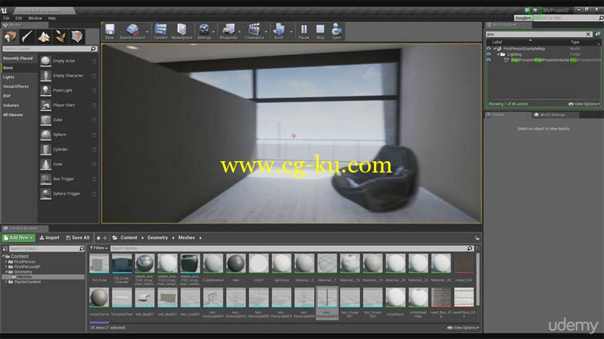Open the Filters dropdown in Content Browser

click(x=99, y=249)
